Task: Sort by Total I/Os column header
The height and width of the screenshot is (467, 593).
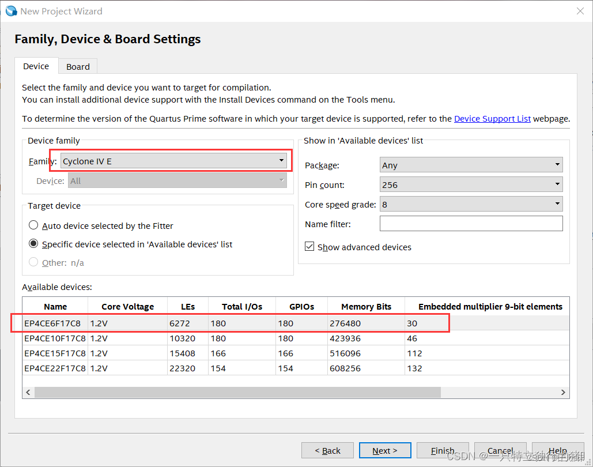Action: (241, 307)
